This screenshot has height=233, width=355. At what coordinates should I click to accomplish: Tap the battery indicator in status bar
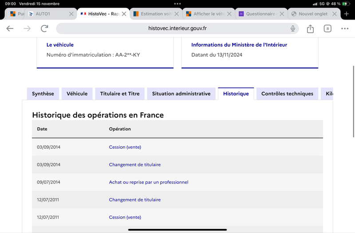pyautogui.click(x=346, y=4)
